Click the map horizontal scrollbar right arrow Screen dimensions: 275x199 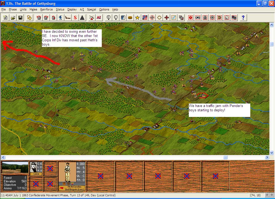tap(267, 157)
